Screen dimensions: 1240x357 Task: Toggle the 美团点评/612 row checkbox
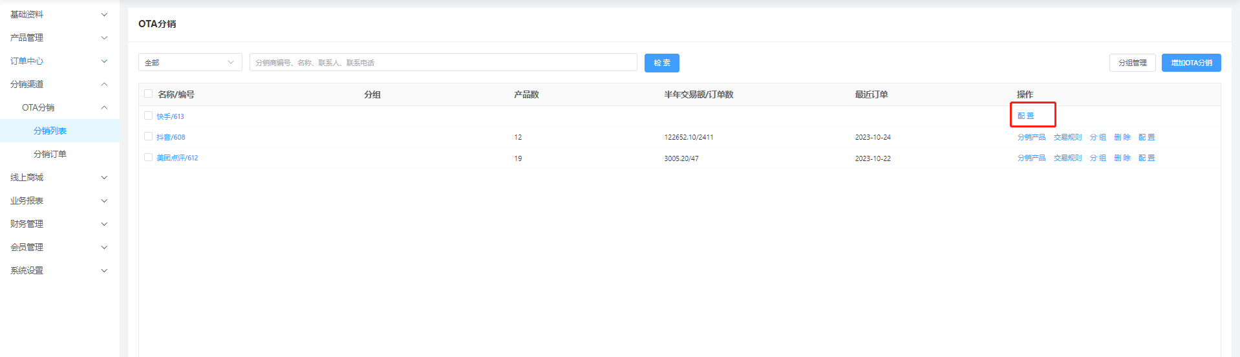(x=148, y=157)
